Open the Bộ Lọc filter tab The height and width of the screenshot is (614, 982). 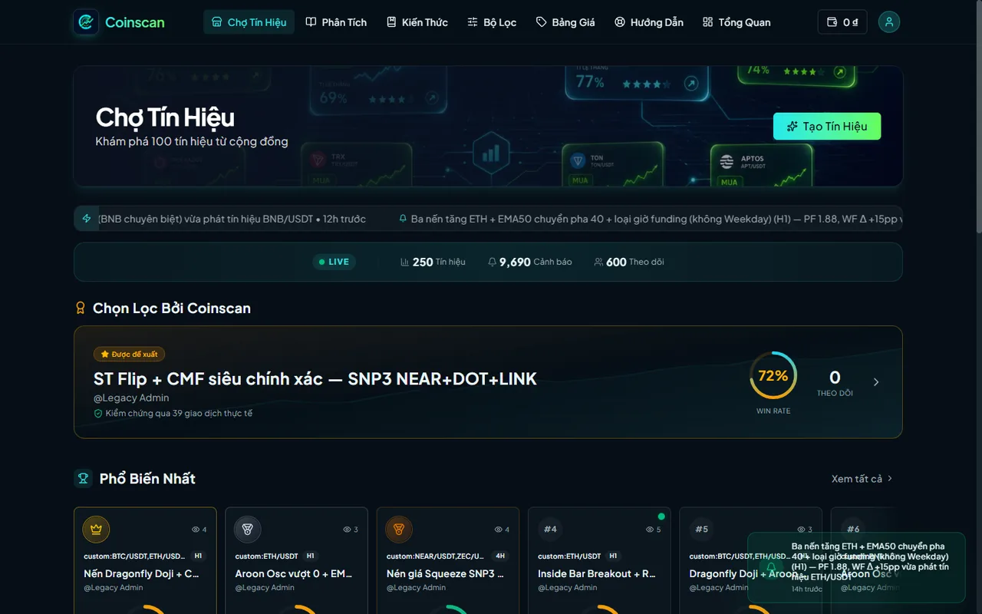pos(492,22)
